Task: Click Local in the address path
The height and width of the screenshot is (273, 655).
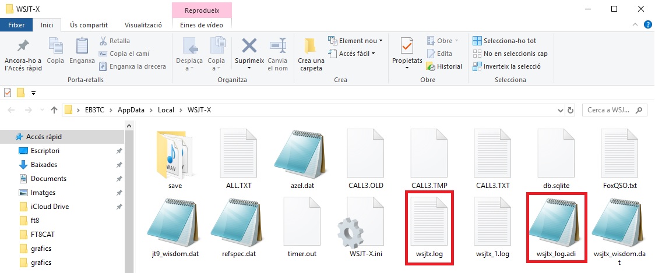Action: tap(166, 110)
